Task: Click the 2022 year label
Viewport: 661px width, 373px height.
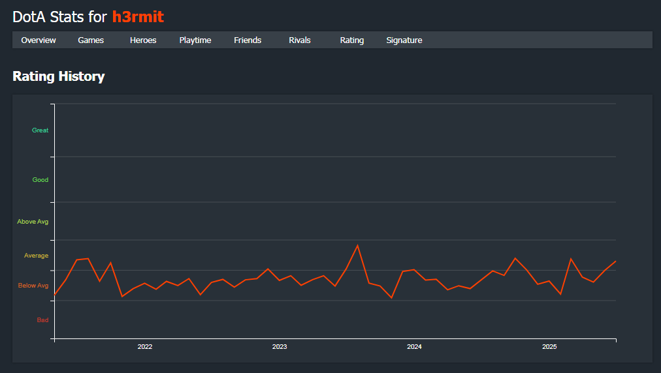Action: (144, 346)
